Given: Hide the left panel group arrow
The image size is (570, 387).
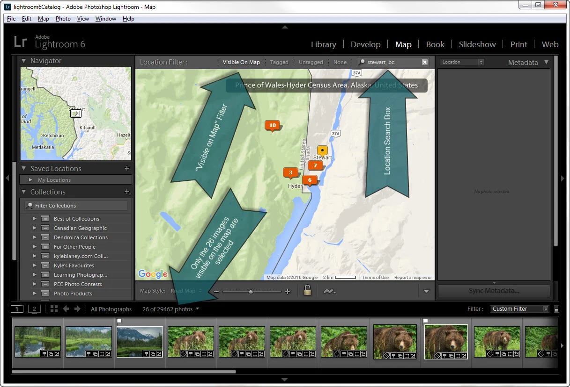Looking at the screenshot, I should pos(7,178).
